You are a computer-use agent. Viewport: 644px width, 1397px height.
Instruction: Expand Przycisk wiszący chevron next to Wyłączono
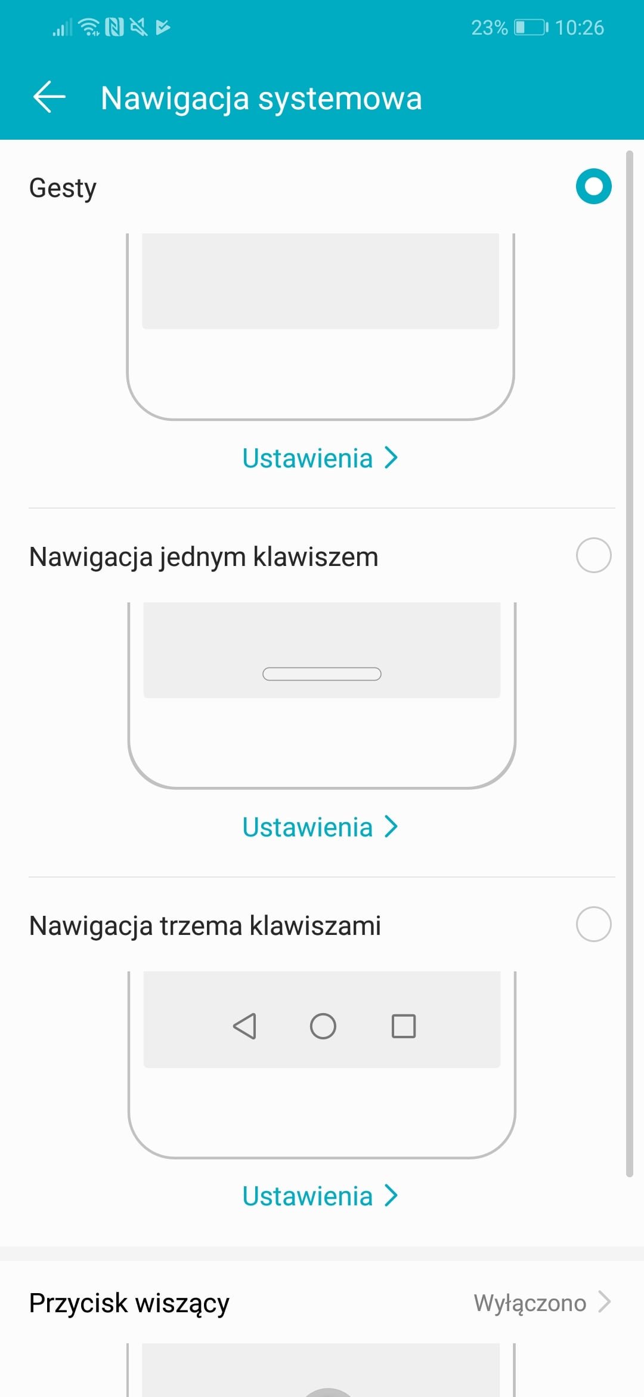(x=605, y=1302)
